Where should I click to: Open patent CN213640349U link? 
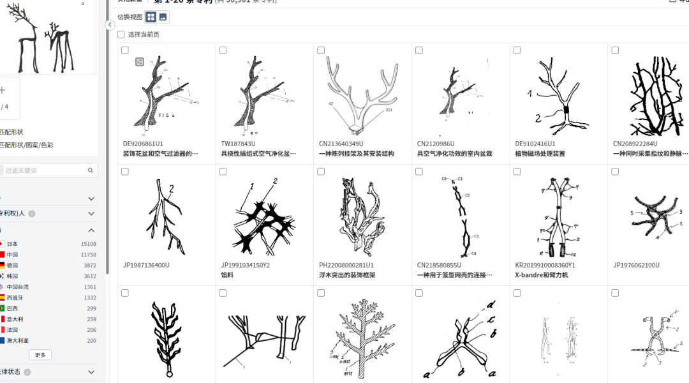pos(341,144)
